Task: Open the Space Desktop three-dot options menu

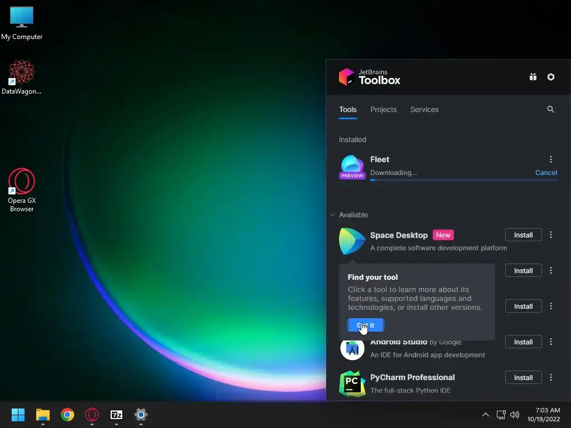Action: pyautogui.click(x=550, y=235)
